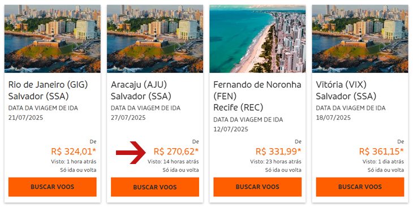Select the R$ 331,99 price

(x=278, y=152)
